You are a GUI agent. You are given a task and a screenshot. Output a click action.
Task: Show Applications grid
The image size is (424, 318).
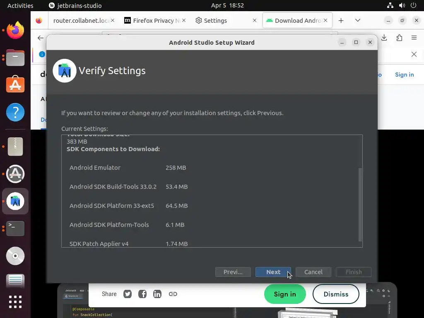point(15,302)
